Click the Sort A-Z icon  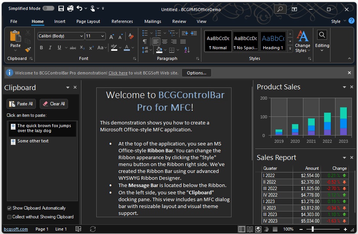[x=187, y=50]
